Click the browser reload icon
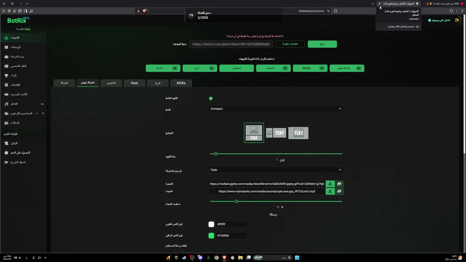The width and height of the screenshot is (466, 262). point(451,11)
